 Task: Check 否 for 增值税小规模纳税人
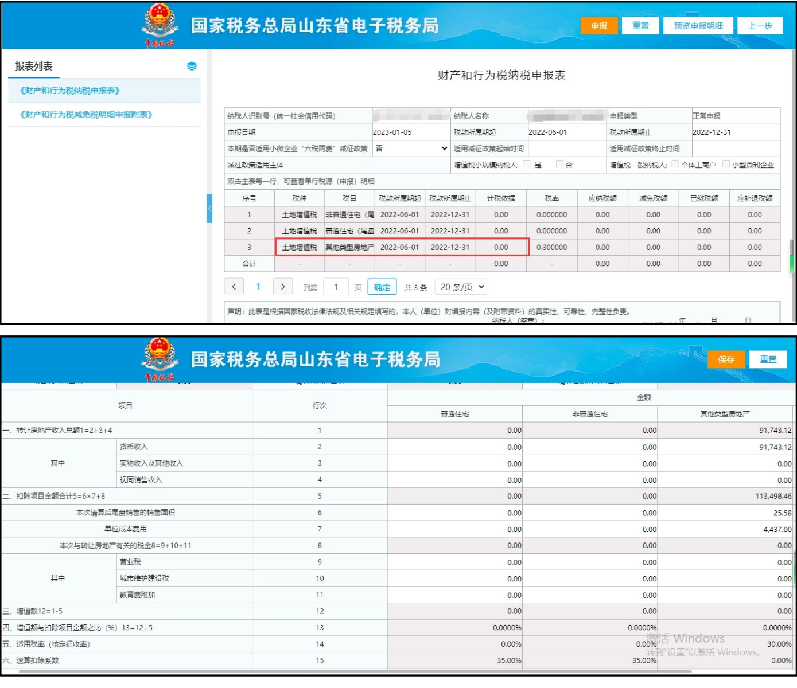560,165
